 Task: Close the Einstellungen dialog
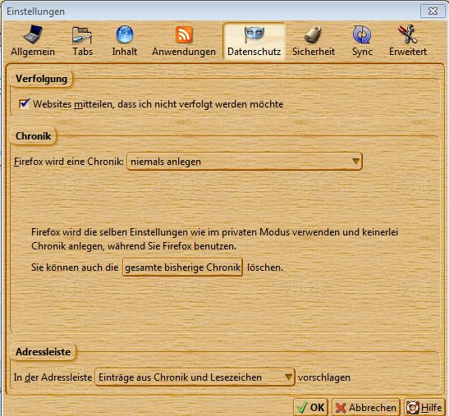point(433,11)
